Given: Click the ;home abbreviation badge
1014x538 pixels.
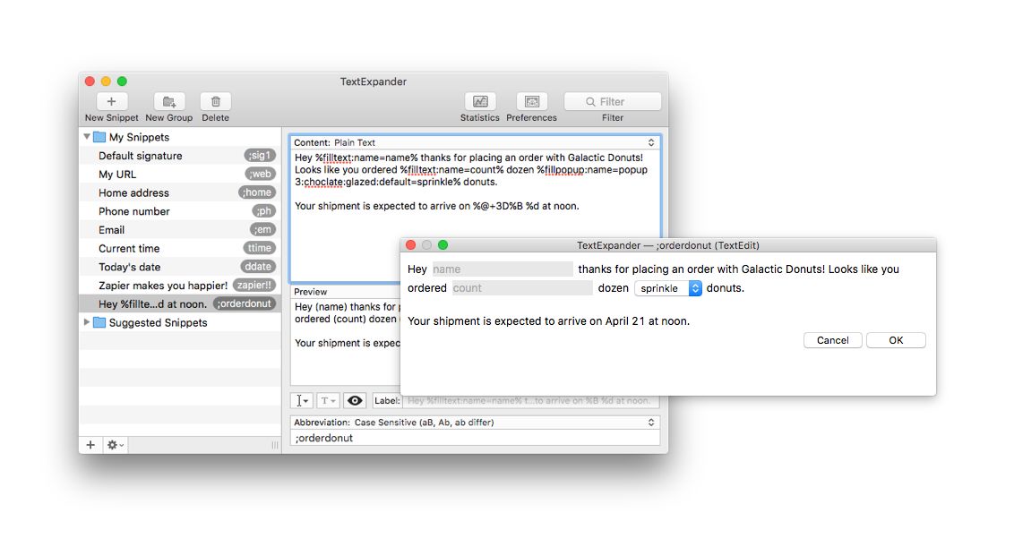Looking at the screenshot, I should [257, 192].
